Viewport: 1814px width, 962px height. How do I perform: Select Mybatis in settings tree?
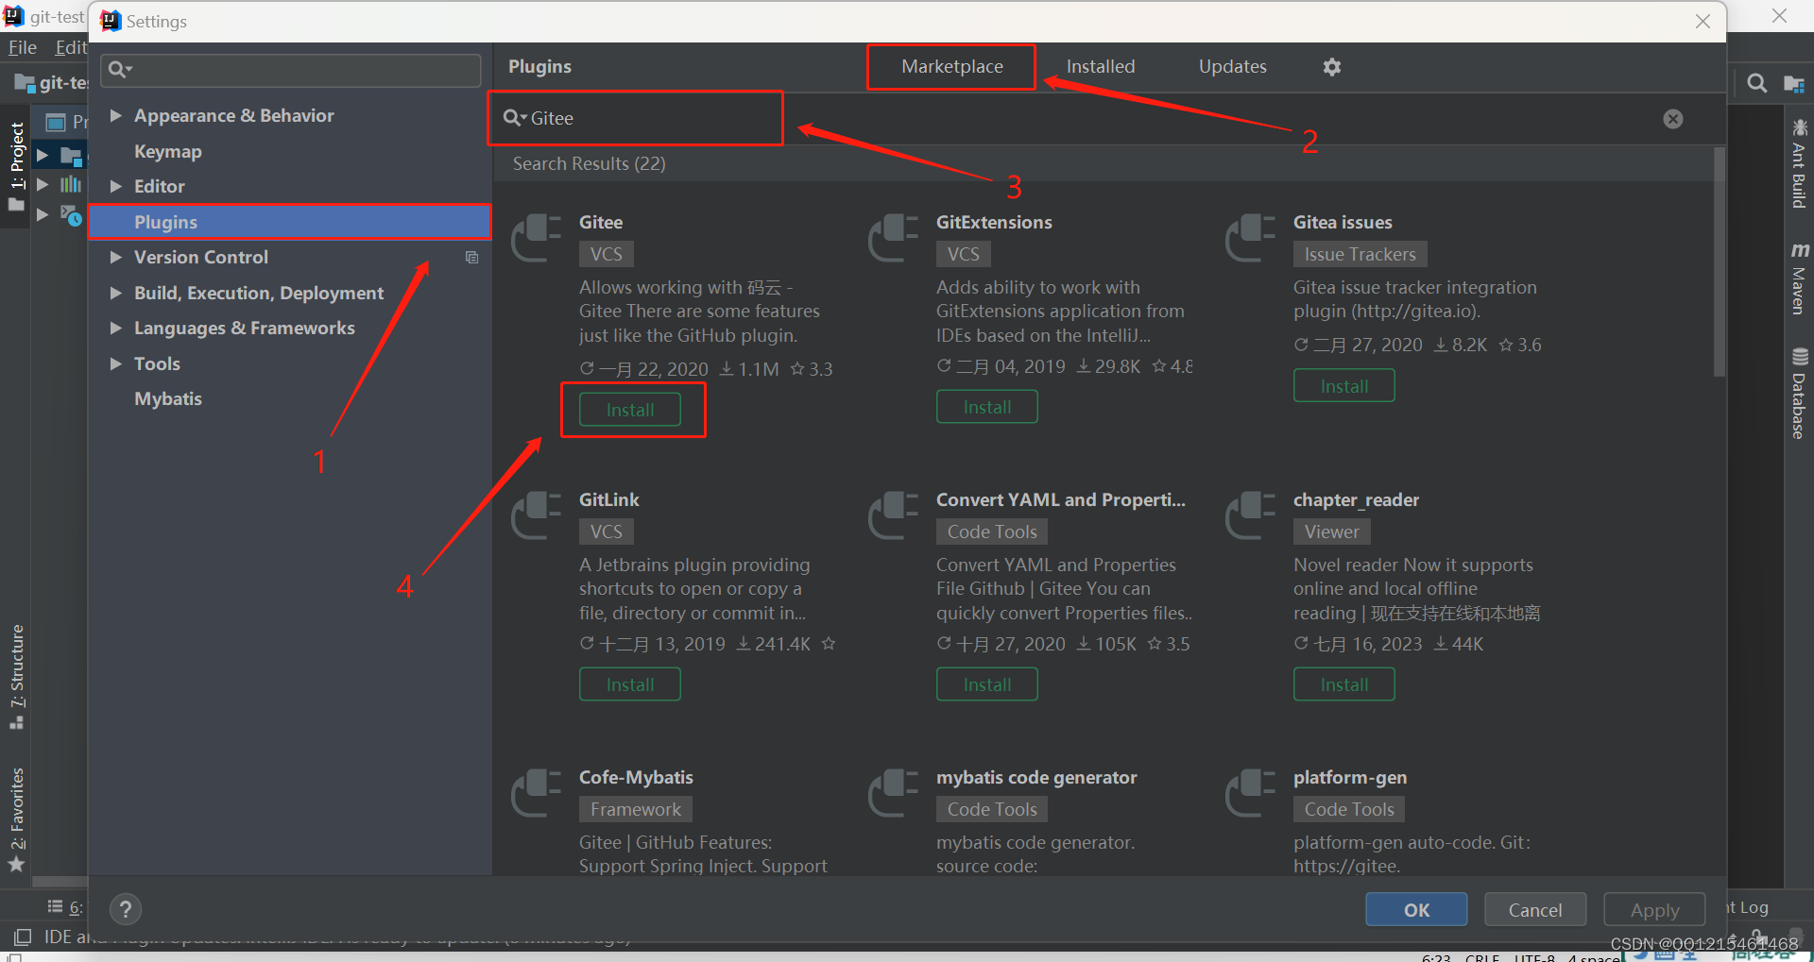pyautogui.click(x=168, y=398)
